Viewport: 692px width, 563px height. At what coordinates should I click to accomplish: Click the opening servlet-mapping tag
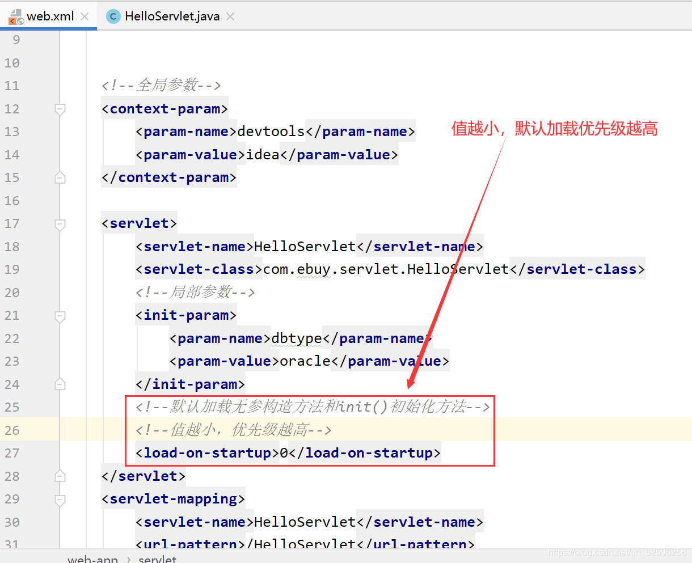pos(173,499)
